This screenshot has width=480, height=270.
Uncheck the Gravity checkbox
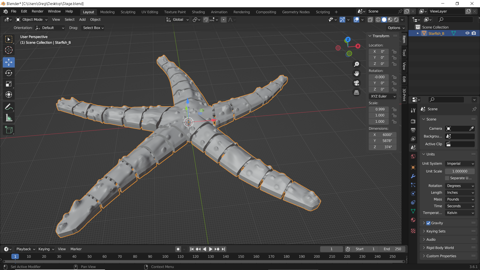click(428, 223)
